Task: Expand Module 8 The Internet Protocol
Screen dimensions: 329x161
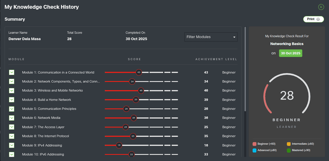Action: click(12, 136)
